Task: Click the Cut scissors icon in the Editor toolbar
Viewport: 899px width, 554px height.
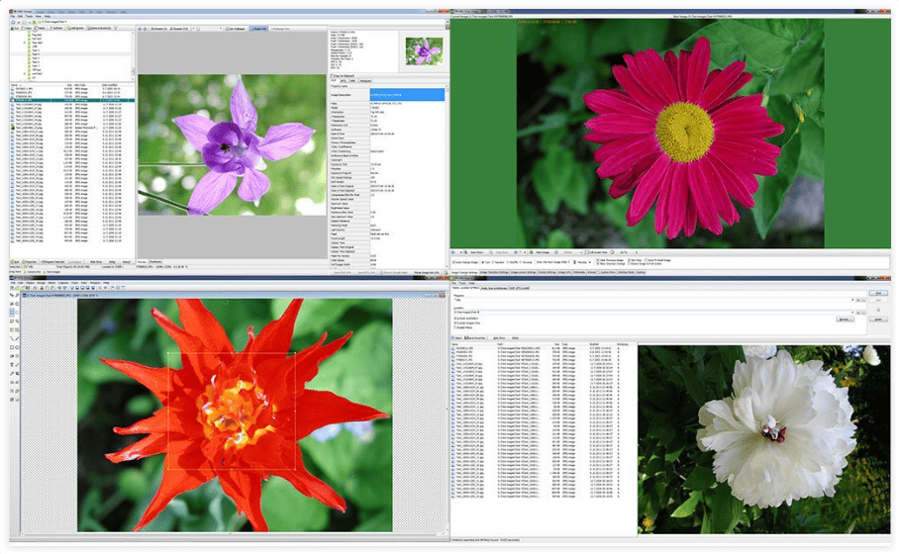Action: pyautogui.click(x=42, y=288)
